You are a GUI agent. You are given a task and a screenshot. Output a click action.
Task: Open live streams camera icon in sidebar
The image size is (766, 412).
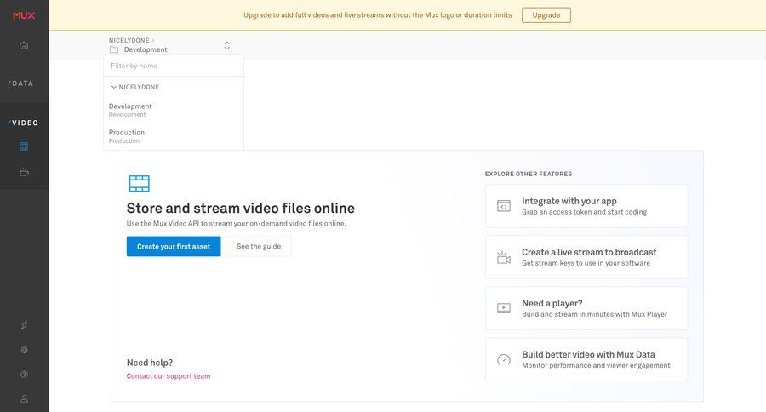click(x=24, y=172)
